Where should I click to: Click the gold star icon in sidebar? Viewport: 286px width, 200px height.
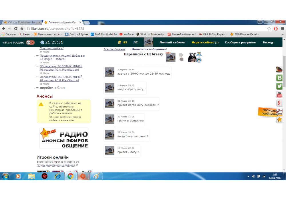pos(279,120)
